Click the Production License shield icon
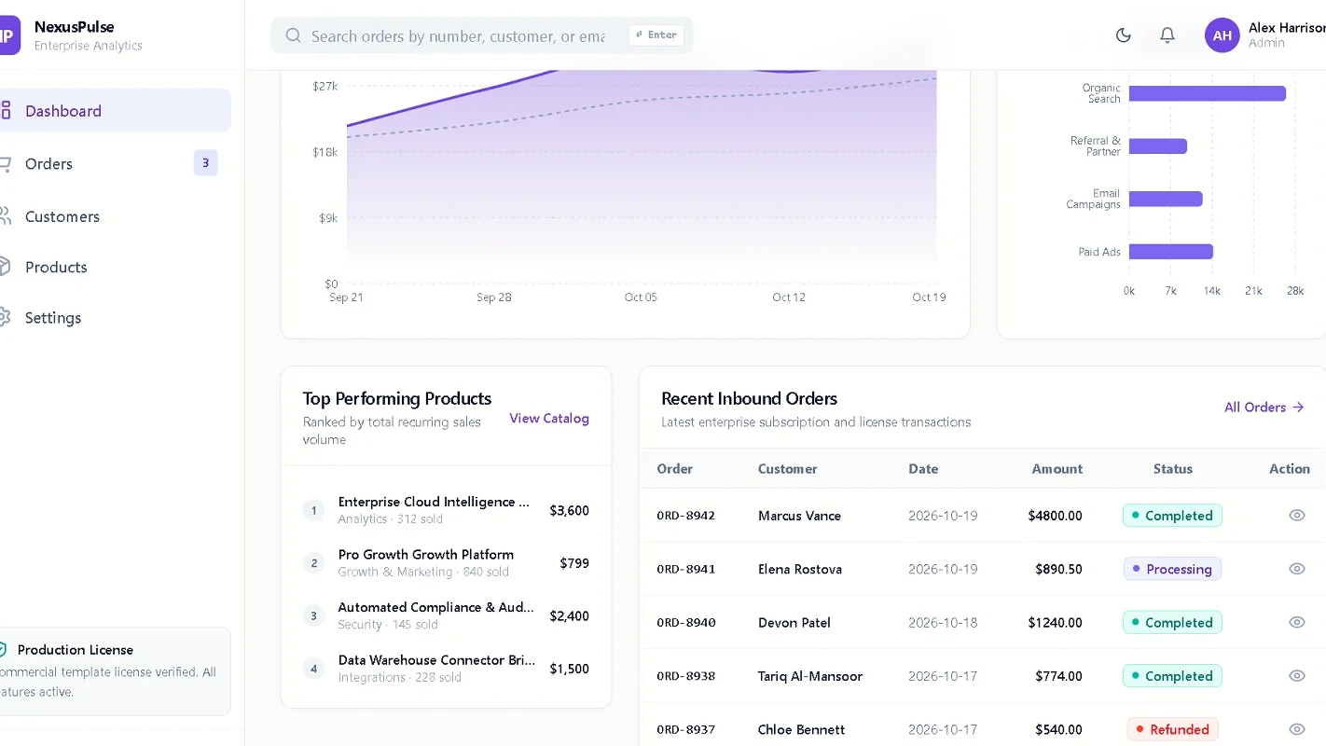Screen dimensions: 1326x746 (x=3, y=649)
